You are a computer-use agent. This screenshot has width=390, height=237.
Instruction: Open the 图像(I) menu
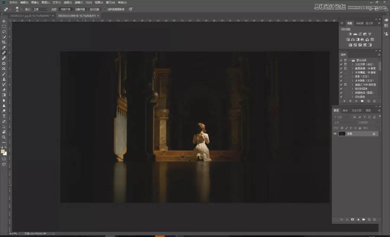pyautogui.click(x=35, y=2)
